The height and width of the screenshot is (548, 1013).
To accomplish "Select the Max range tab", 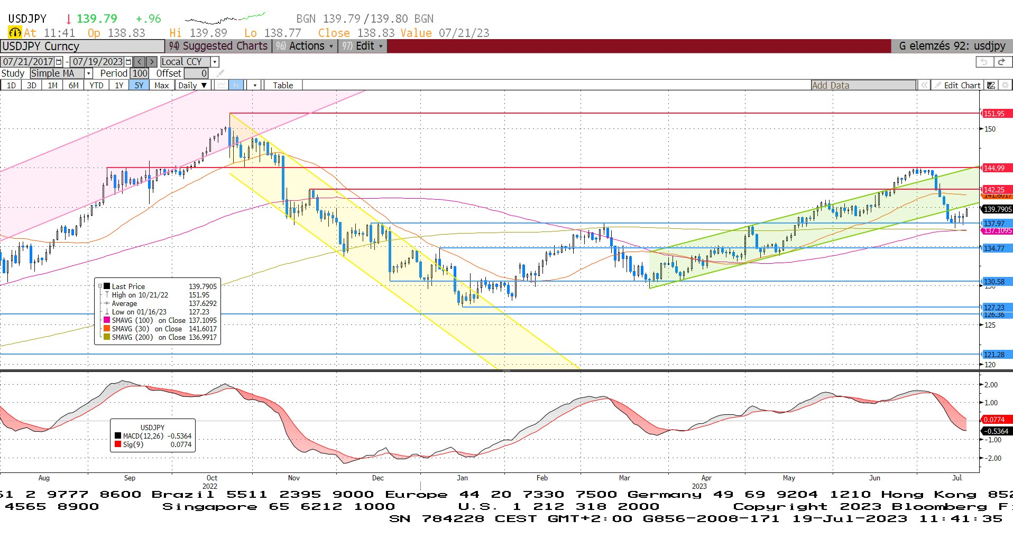I will tap(161, 85).
